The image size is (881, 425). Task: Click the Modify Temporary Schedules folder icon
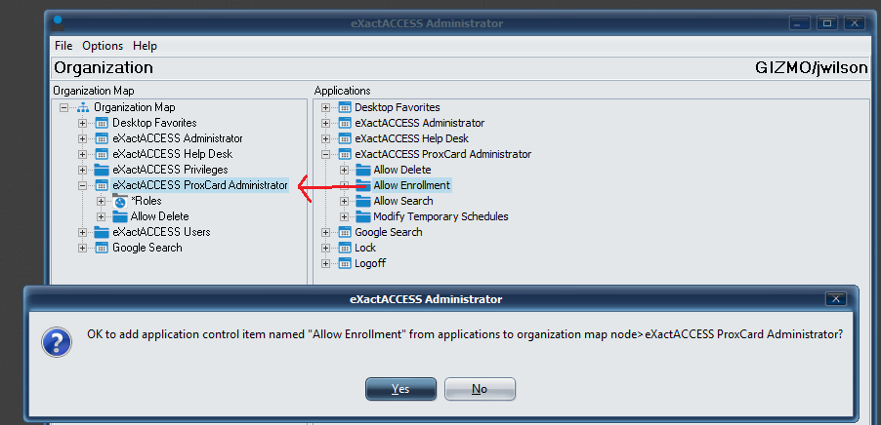(363, 216)
